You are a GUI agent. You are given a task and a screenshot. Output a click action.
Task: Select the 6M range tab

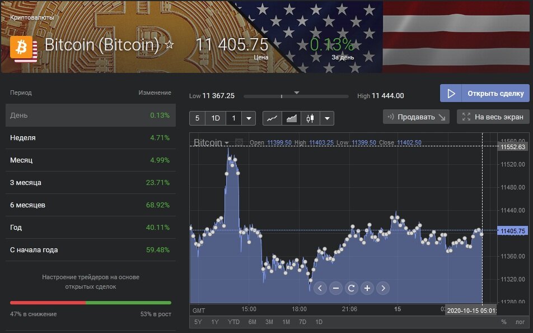point(252,322)
